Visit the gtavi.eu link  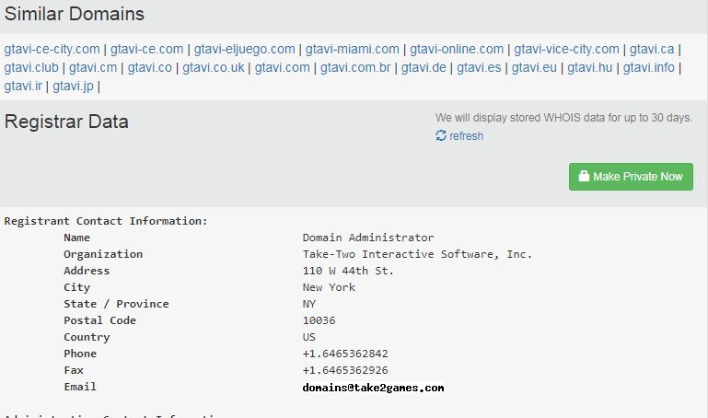[x=534, y=67]
